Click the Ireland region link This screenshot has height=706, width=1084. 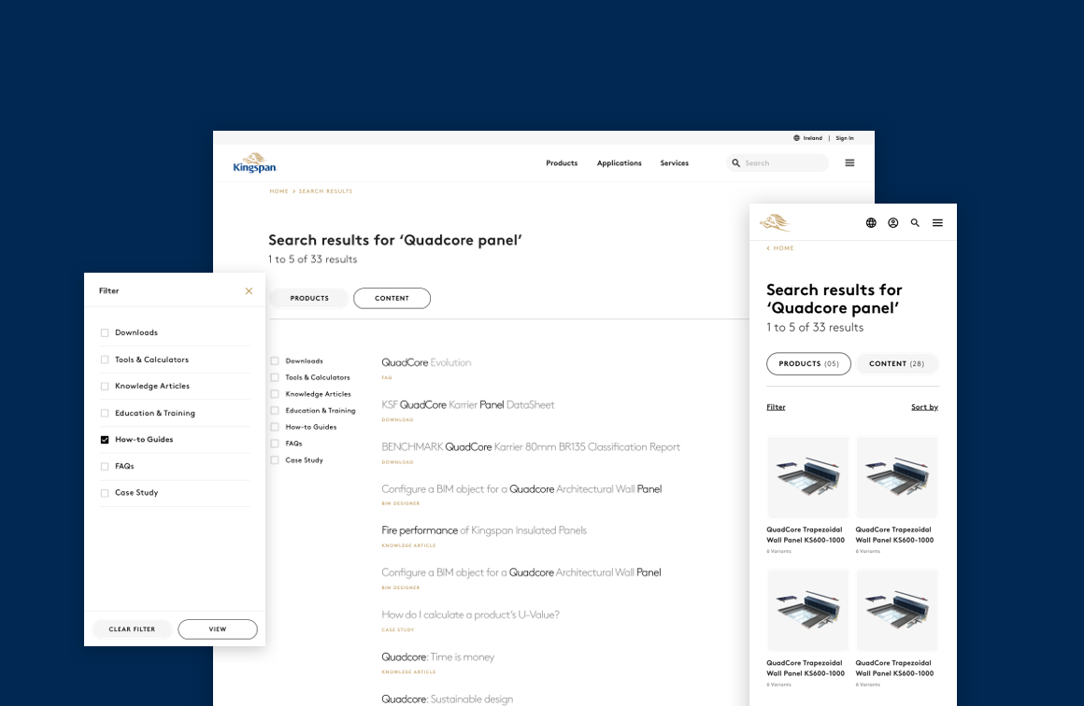pyautogui.click(x=813, y=138)
